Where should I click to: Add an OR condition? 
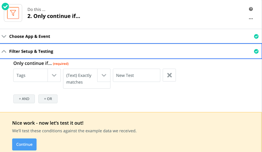tap(48, 99)
